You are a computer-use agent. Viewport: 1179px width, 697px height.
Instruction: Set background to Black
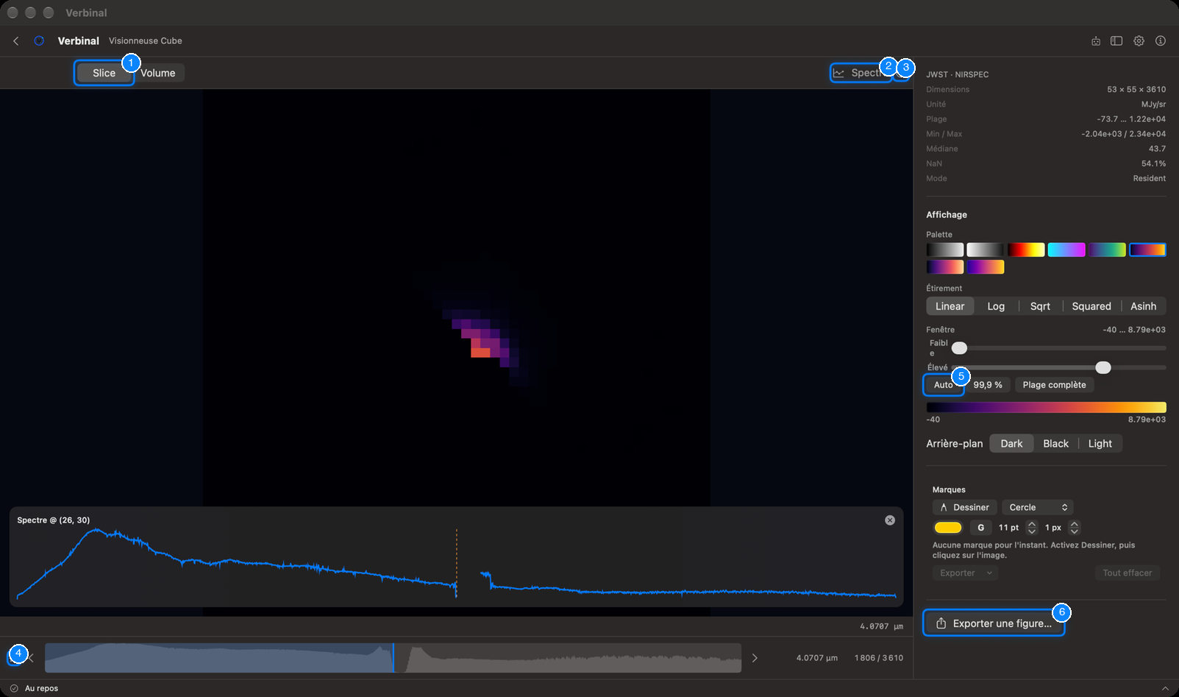pos(1055,444)
